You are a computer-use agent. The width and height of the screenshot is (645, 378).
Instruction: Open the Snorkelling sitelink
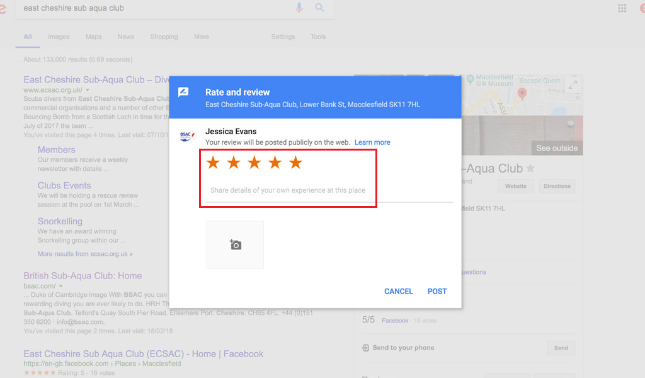coord(60,221)
